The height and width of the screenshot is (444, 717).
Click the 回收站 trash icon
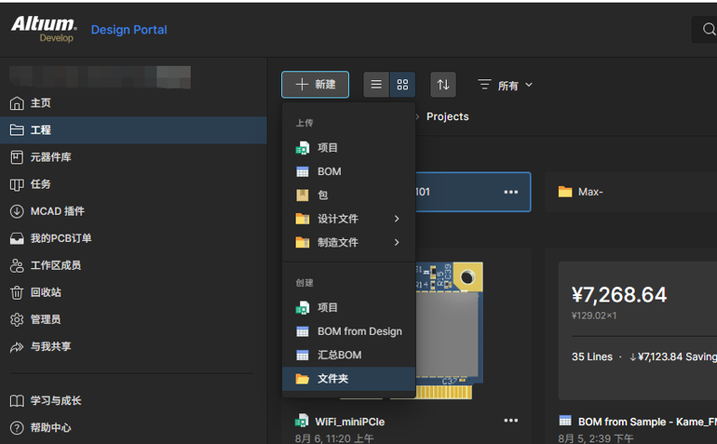pos(17,292)
